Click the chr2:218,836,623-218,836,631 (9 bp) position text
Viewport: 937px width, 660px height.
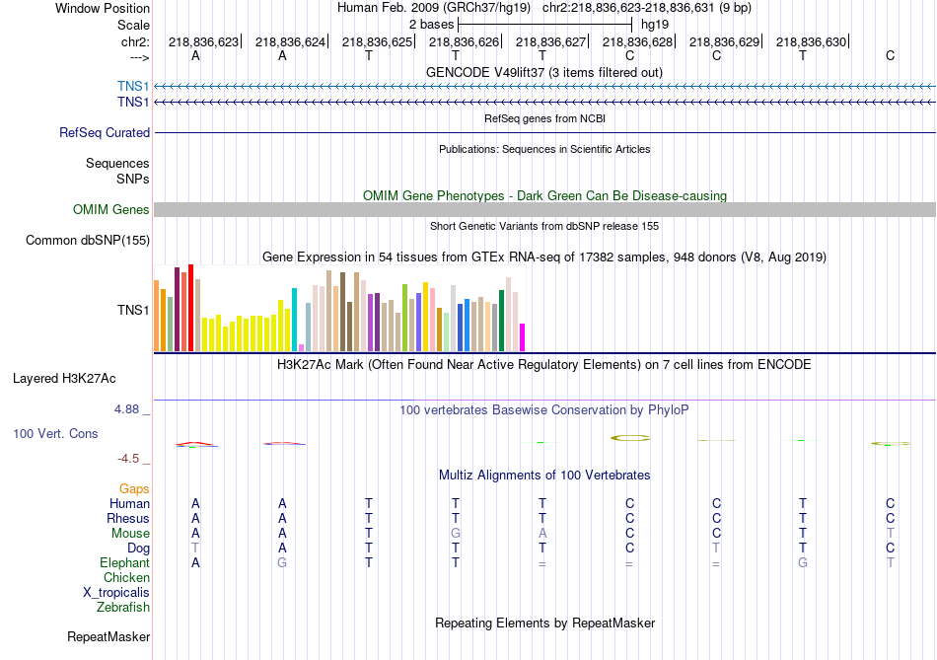[647, 8]
